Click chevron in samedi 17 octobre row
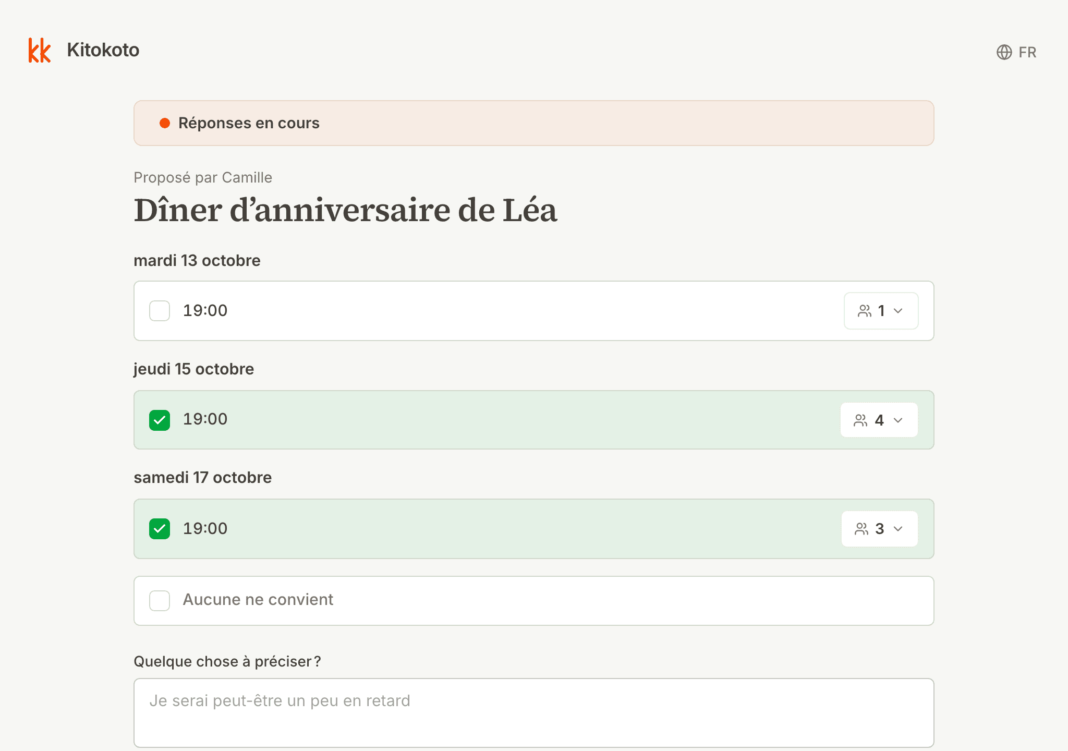Screen dimensions: 1068x751 898,528
